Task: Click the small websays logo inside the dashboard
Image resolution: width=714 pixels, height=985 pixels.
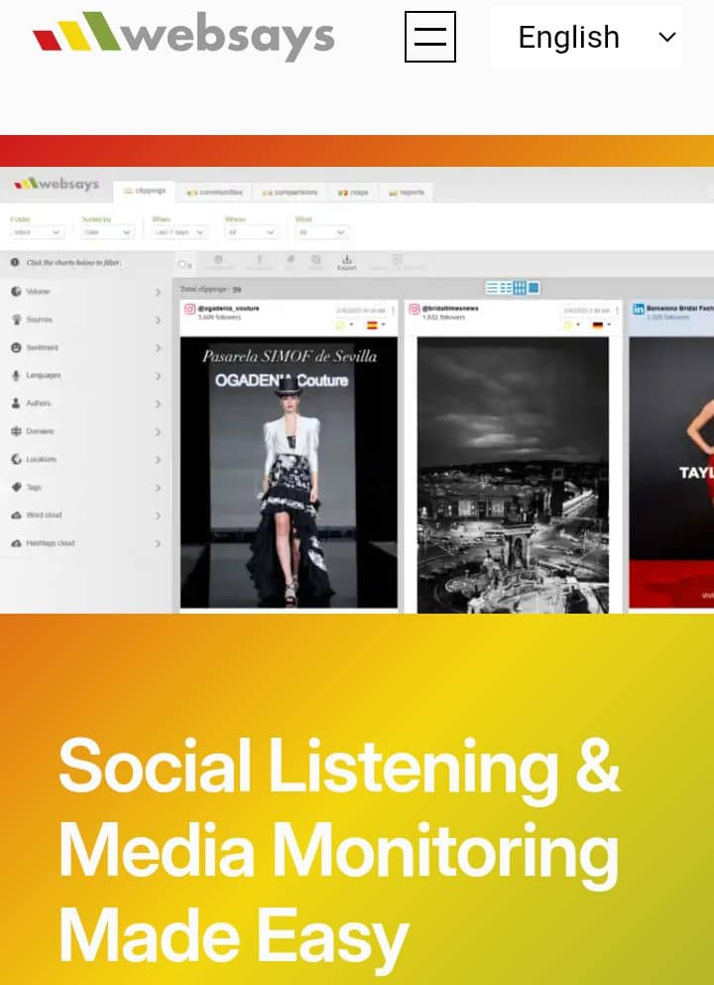Action: click(57, 184)
